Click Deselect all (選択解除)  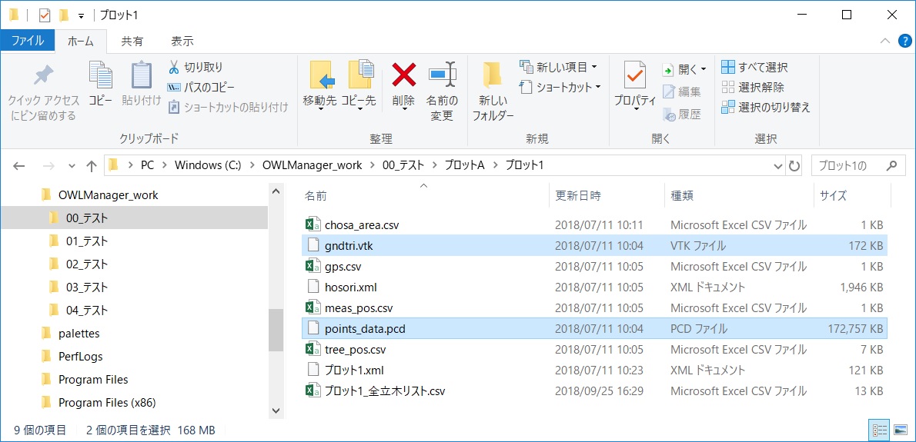(x=753, y=88)
